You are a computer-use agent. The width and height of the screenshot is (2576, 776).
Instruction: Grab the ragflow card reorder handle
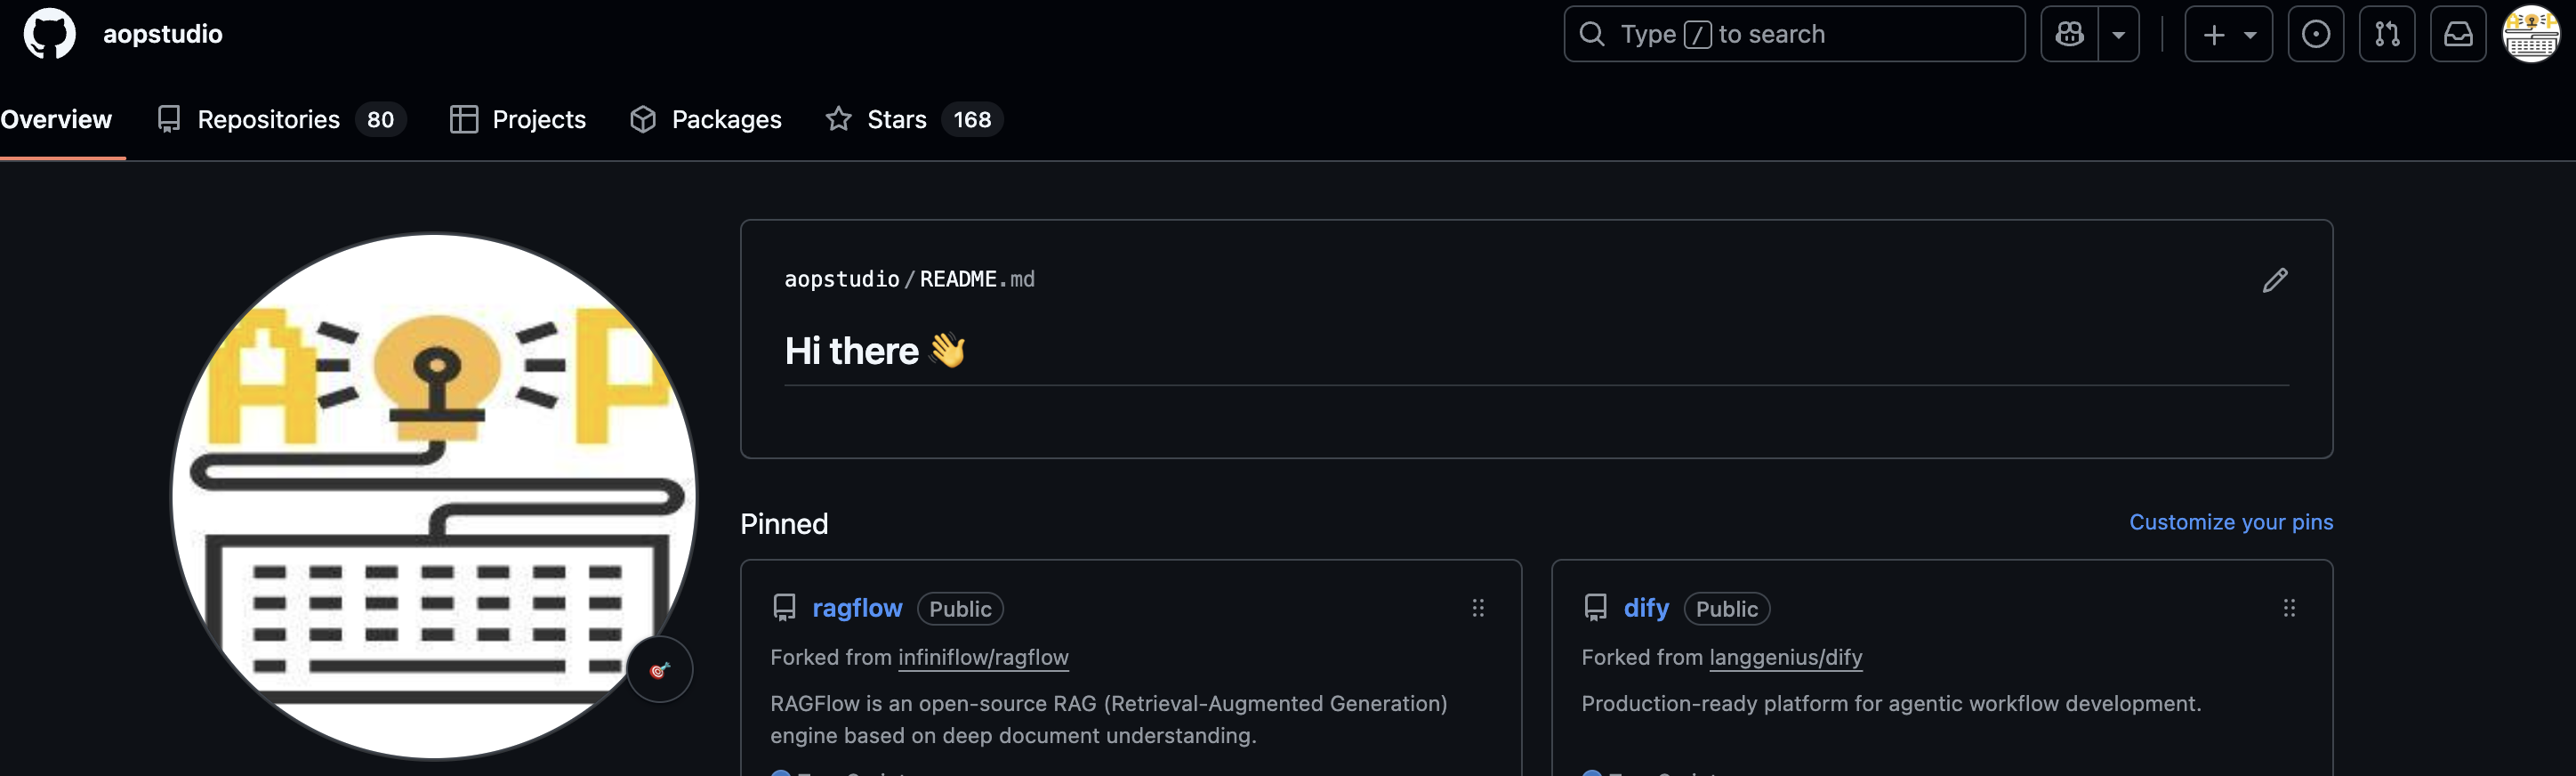[1477, 608]
